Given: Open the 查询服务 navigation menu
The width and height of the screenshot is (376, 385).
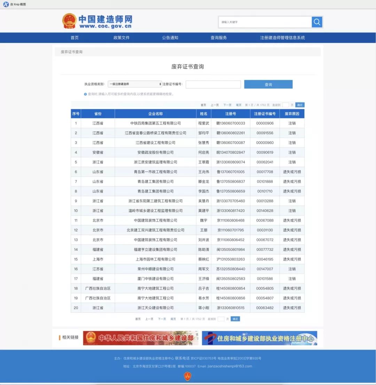Looking at the screenshot, I should click(x=219, y=38).
